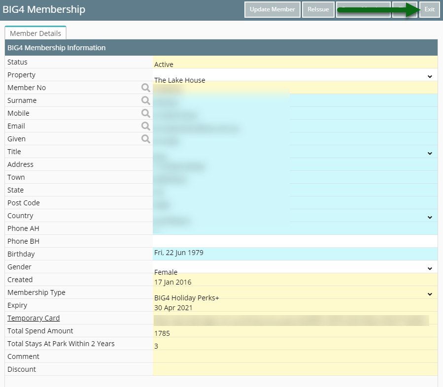Click into the Comment field
The height and width of the screenshot is (387, 443).
coord(295,356)
